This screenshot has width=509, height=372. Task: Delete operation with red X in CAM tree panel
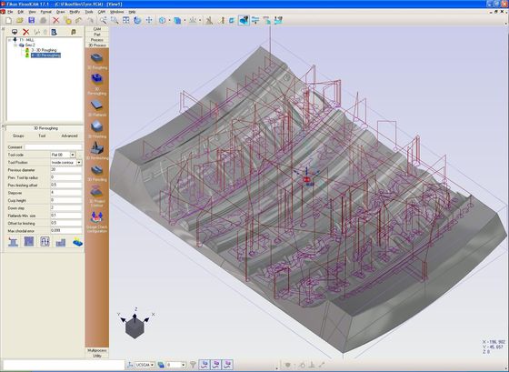26,32
